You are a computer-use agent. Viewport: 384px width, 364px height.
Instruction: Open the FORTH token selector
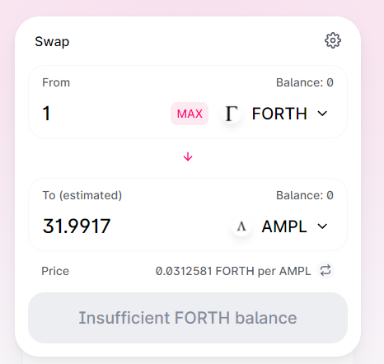275,114
